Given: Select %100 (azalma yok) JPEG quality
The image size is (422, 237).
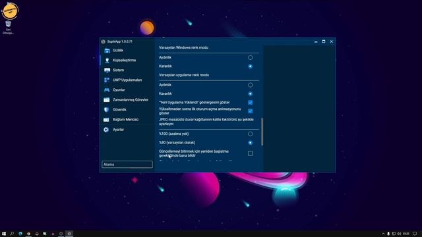Looking at the screenshot, I should click(x=251, y=134).
